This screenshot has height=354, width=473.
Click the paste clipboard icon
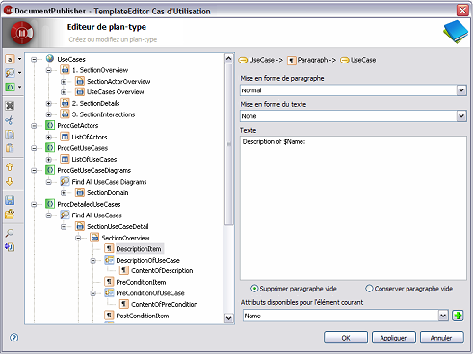pos(10,148)
